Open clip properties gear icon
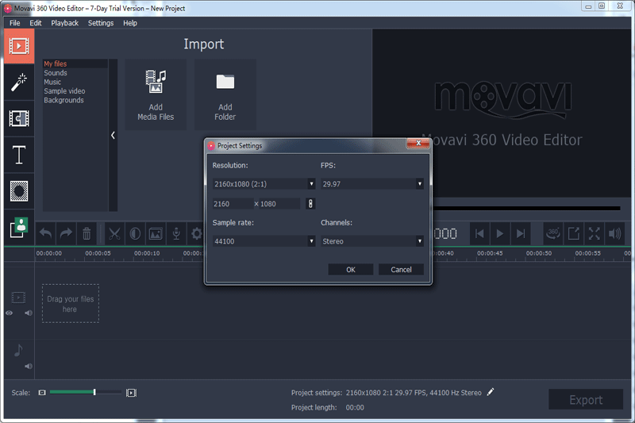Viewport: 635px width, 423px height. point(196,233)
